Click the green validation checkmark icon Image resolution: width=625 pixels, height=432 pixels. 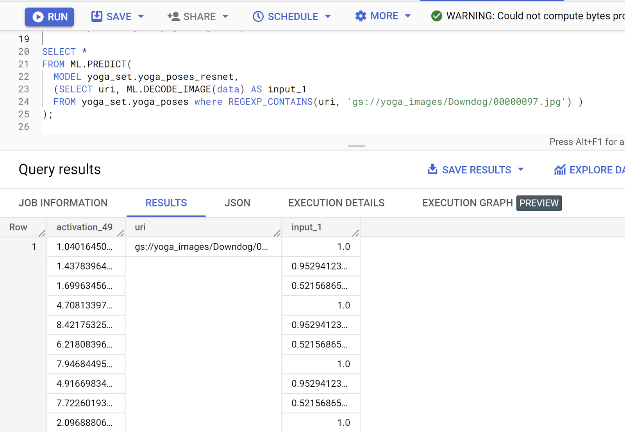tap(436, 16)
